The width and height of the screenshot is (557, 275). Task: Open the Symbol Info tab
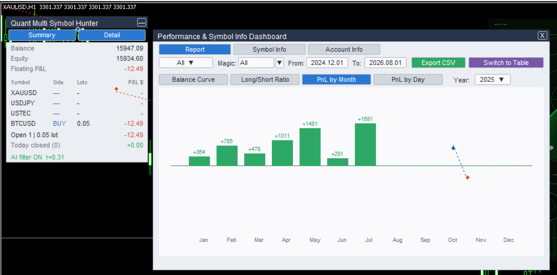269,49
